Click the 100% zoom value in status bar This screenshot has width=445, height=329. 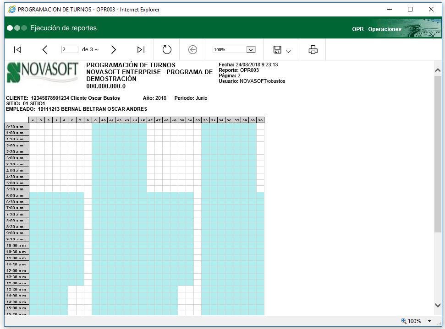[x=414, y=321]
